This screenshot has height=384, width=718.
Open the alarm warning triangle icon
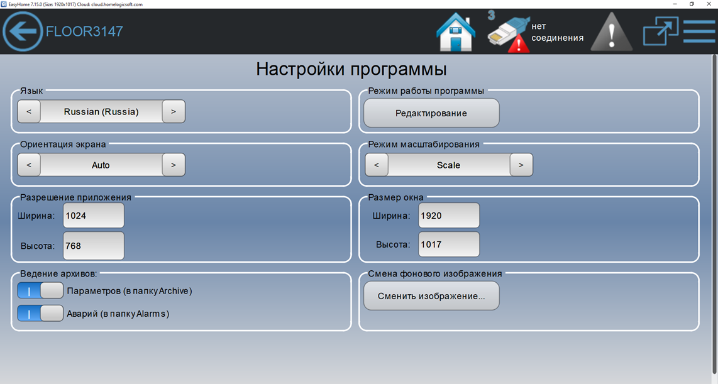(x=611, y=31)
